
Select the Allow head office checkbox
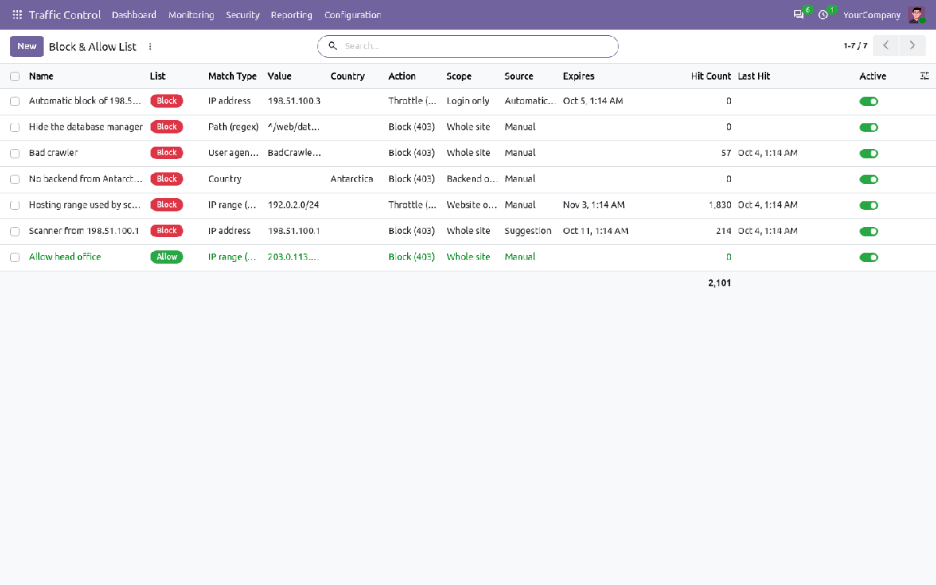15,257
